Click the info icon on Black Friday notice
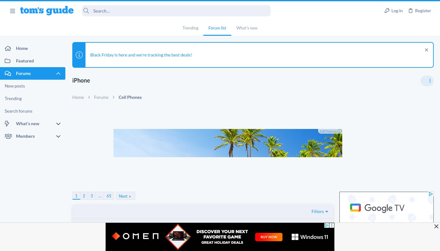This screenshot has height=251, width=440. (x=79, y=55)
